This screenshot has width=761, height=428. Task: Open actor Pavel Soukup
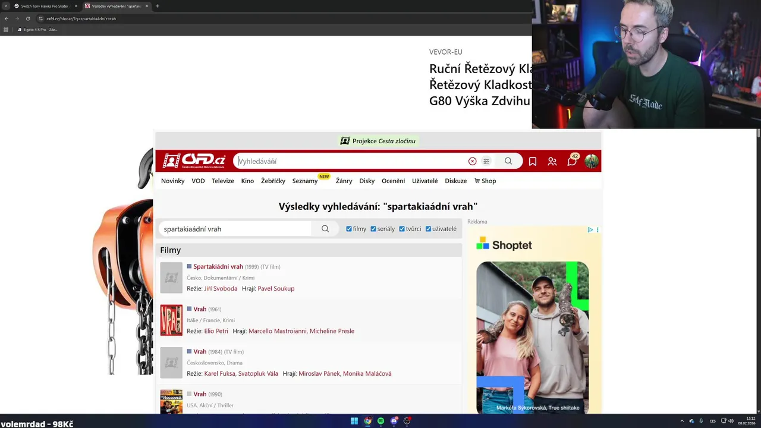tap(276, 288)
